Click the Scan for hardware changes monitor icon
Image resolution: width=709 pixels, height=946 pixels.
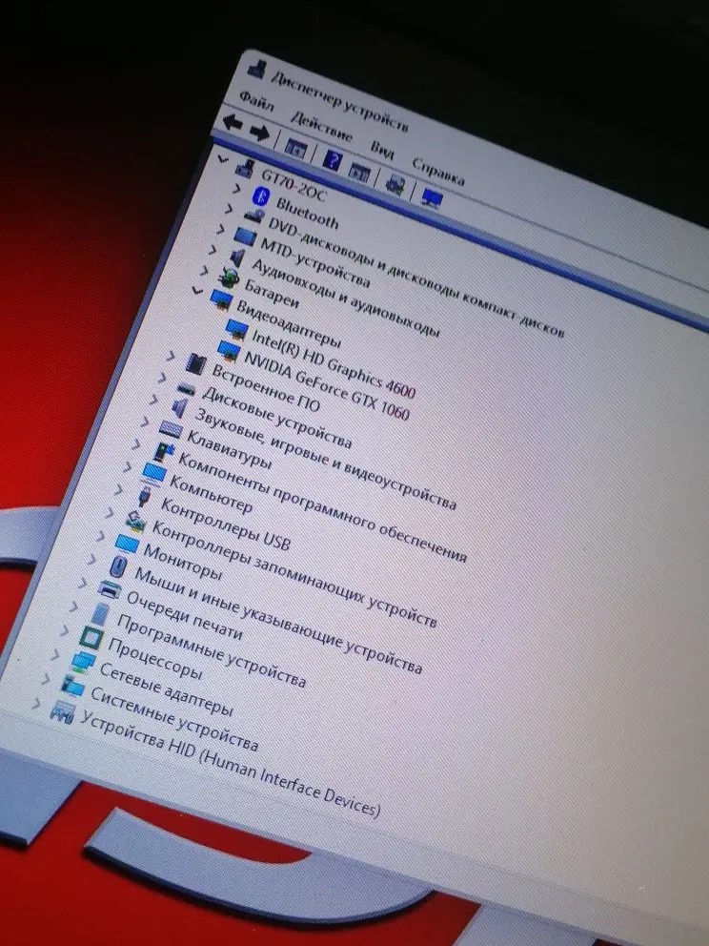pyautogui.click(x=433, y=197)
